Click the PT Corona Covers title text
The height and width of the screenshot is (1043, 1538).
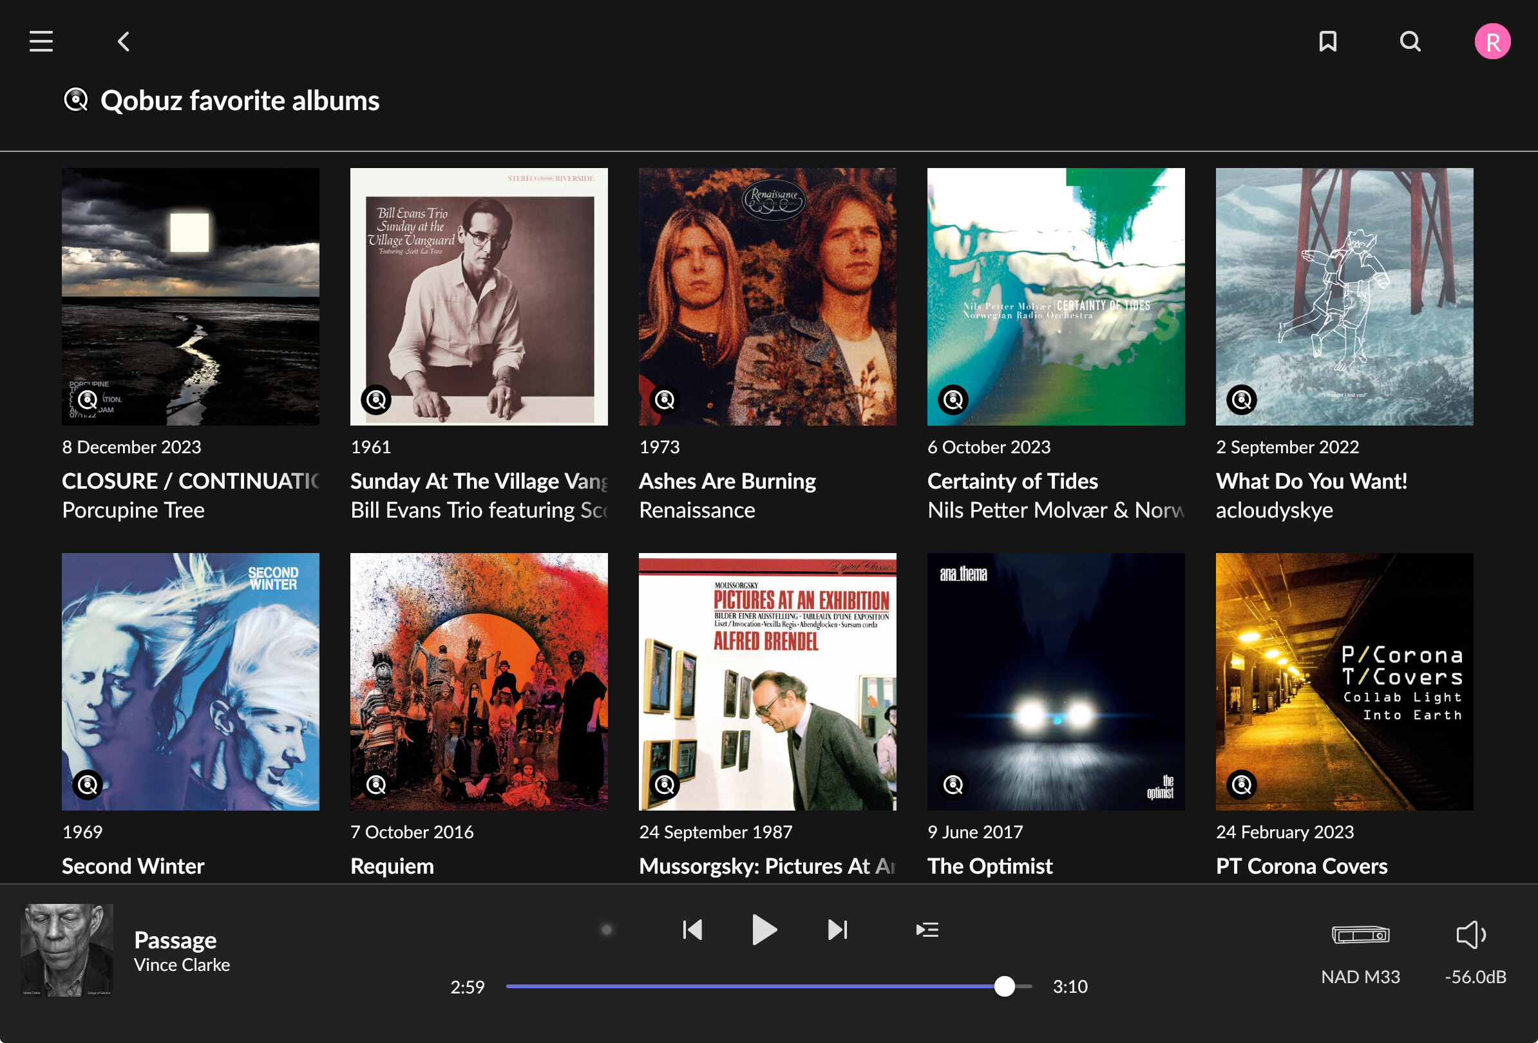pyautogui.click(x=1302, y=866)
